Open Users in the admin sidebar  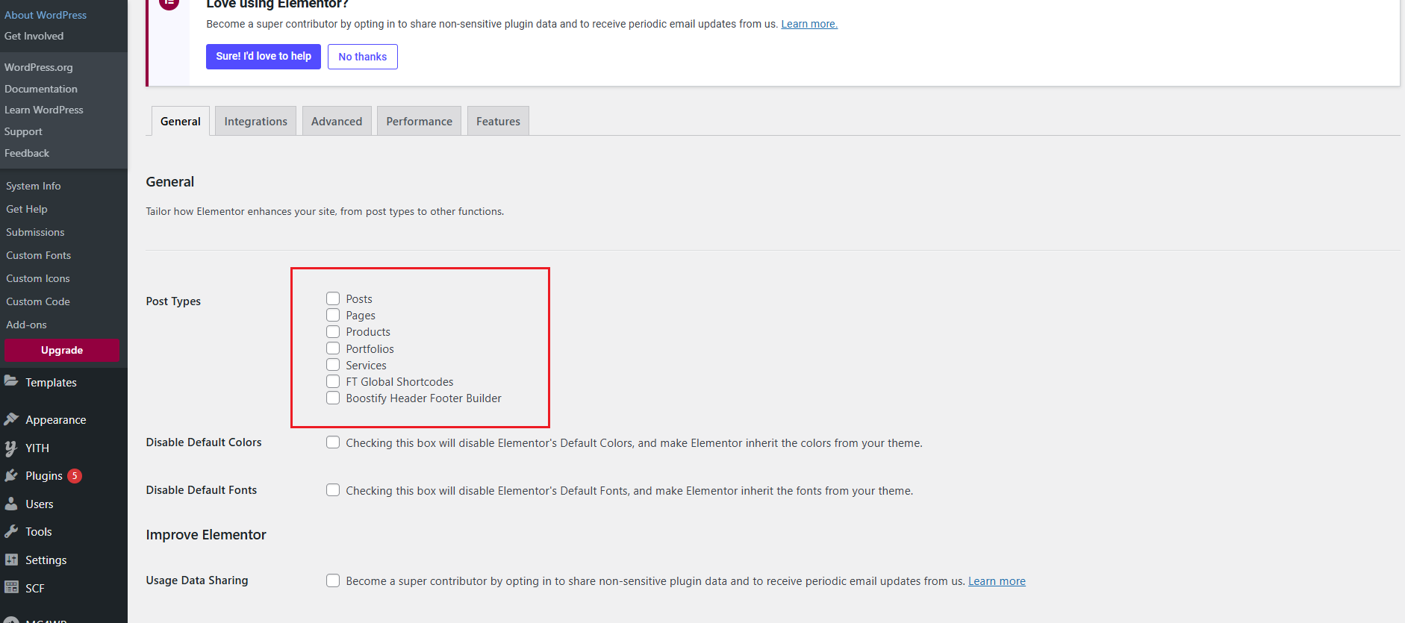click(x=40, y=504)
